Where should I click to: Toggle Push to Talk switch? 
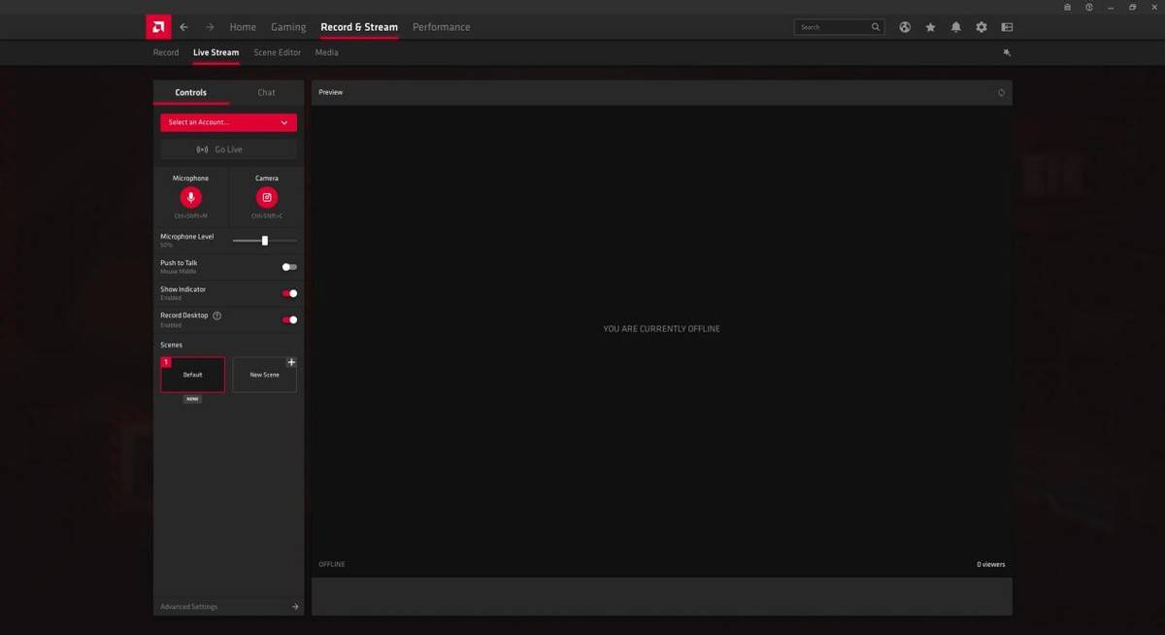(289, 267)
